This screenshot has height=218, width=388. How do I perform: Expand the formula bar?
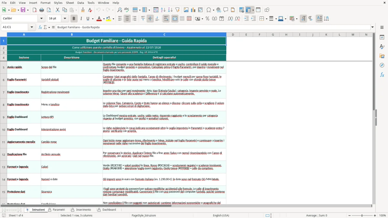coord(372,27)
